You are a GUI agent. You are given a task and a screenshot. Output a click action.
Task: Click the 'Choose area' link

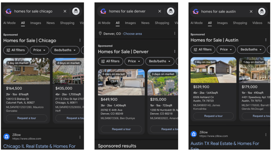[x=132, y=34]
